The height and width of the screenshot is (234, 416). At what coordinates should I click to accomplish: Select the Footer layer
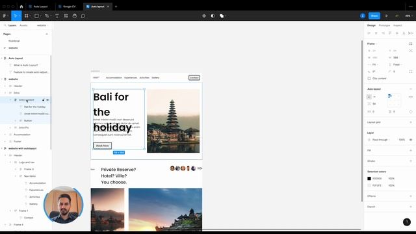click(x=18, y=142)
